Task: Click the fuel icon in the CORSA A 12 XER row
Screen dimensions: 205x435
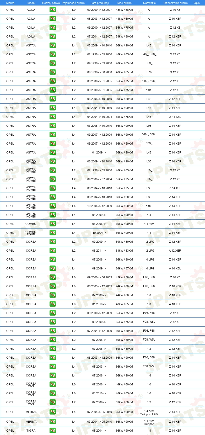Action: (52, 251)
